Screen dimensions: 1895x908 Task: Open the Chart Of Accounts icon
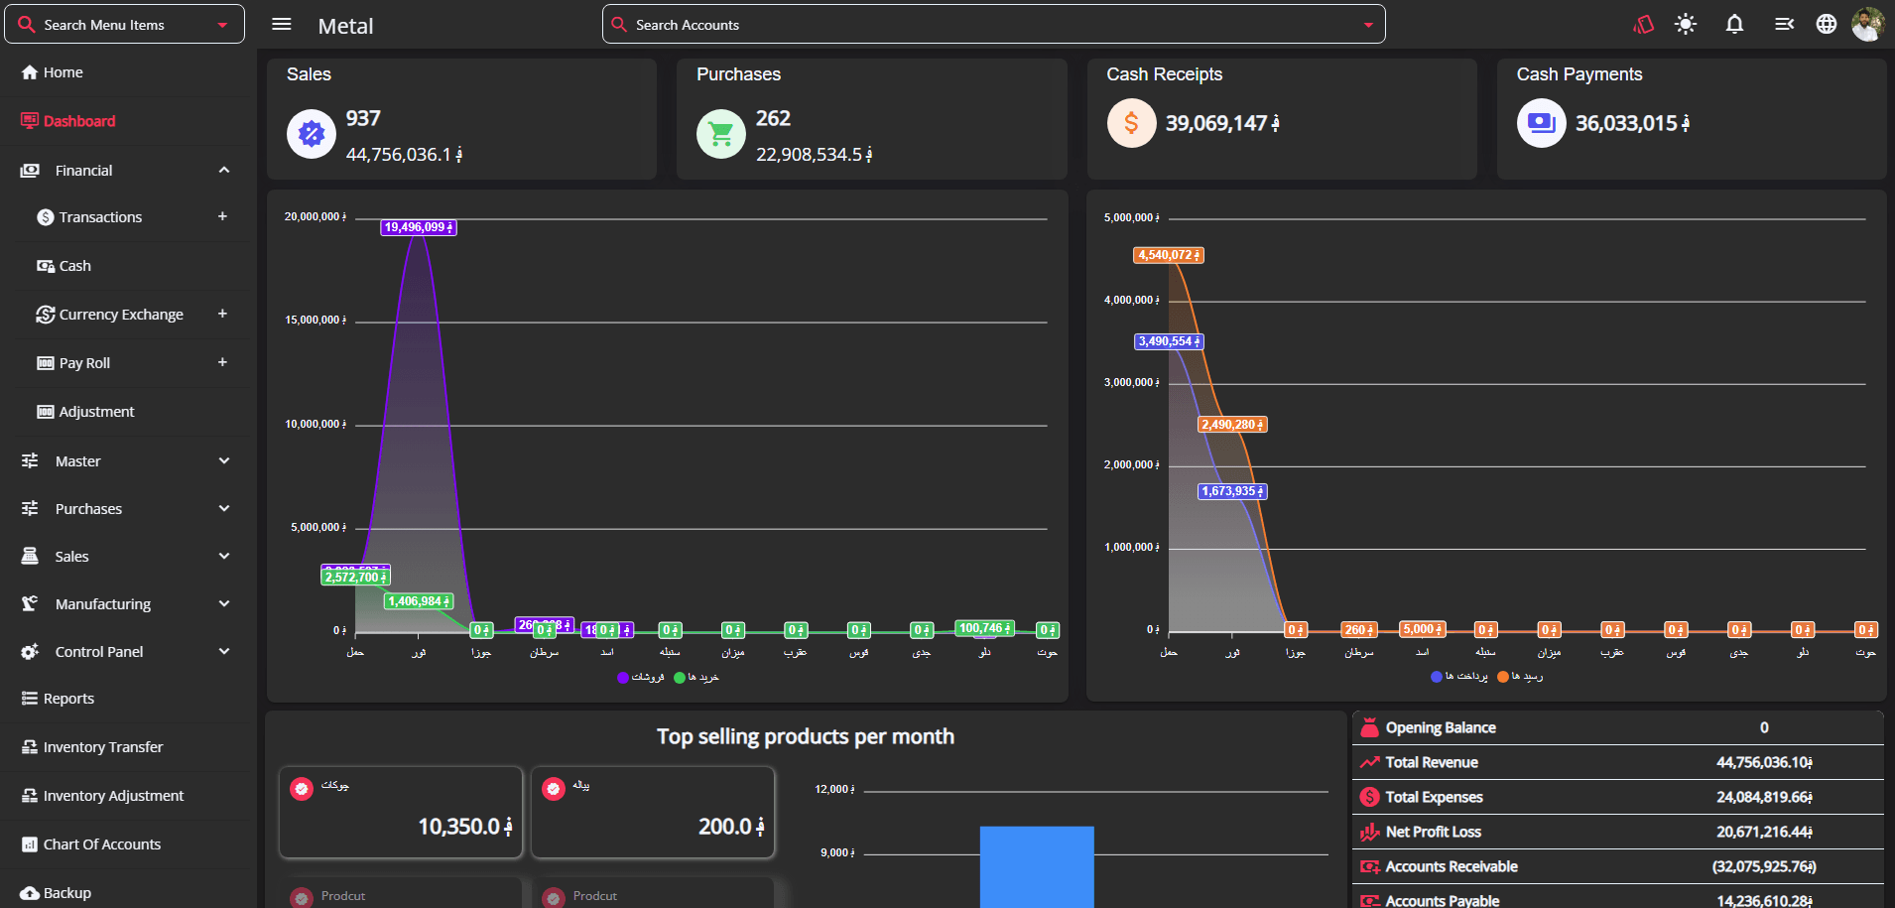[x=29, y=843]
